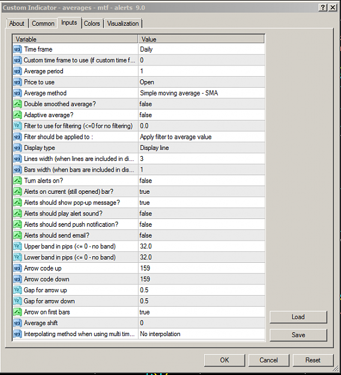Click the icon beside Upper band in pips
This screenshot has width=341, height=375.
[17, 247]
